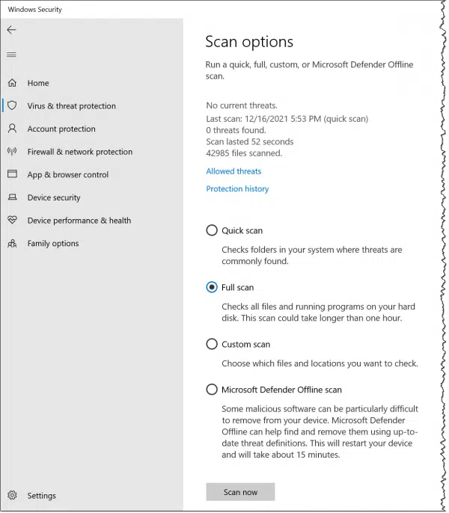The height and width of the screenshot is (513, 449).
Task: Open the Protection history link
Action: [237, 188]
